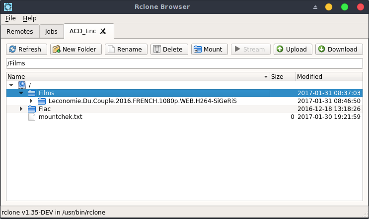
Task: Click the date 2017-01-31 08:46:50
Action: coord(329,101)
